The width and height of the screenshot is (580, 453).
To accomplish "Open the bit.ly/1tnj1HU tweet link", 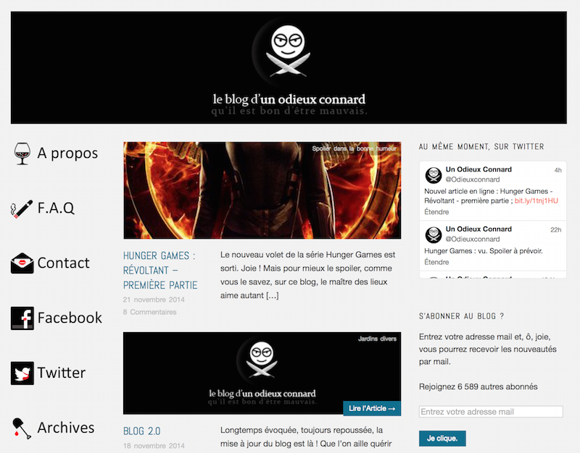I will 536,200.
